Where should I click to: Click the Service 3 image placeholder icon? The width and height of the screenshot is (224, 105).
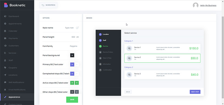[129, 75]
